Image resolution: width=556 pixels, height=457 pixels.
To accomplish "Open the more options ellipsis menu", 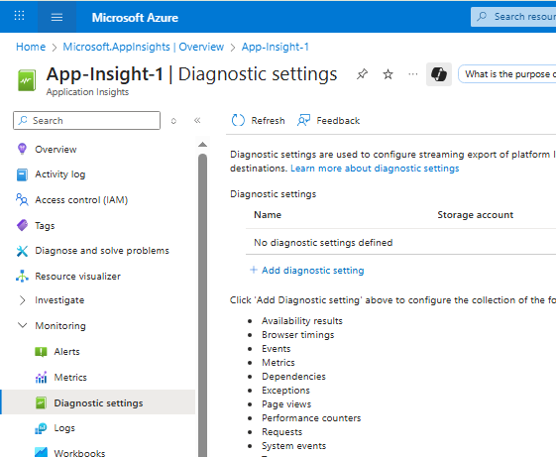I will click(x=412, y=74).
